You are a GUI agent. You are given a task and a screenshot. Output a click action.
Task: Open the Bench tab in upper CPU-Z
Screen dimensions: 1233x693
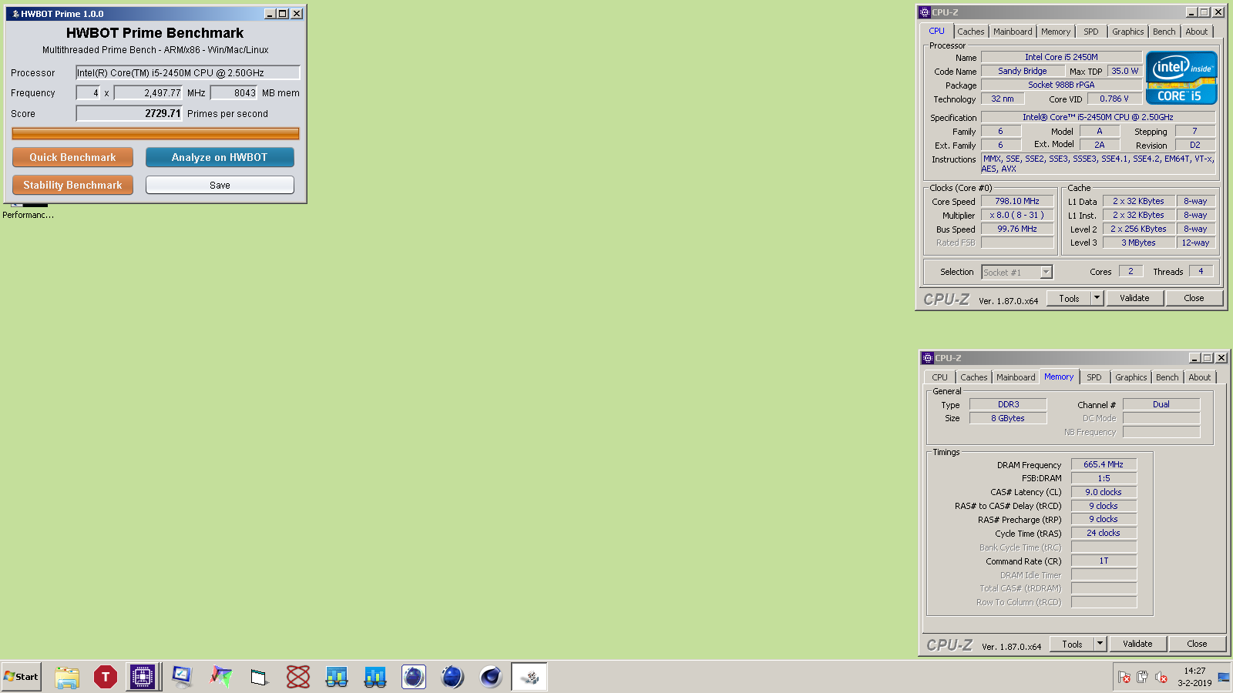point(1164,32)
